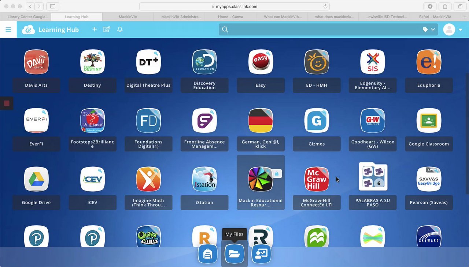Click the Pearson (Savvas) label

(x=429, y=202)
